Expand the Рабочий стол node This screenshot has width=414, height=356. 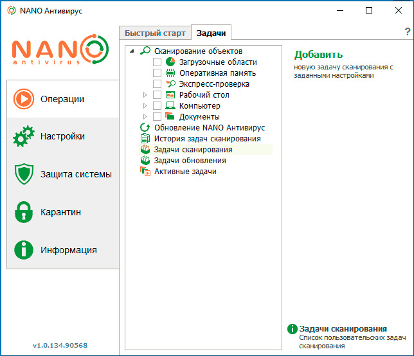145,94
